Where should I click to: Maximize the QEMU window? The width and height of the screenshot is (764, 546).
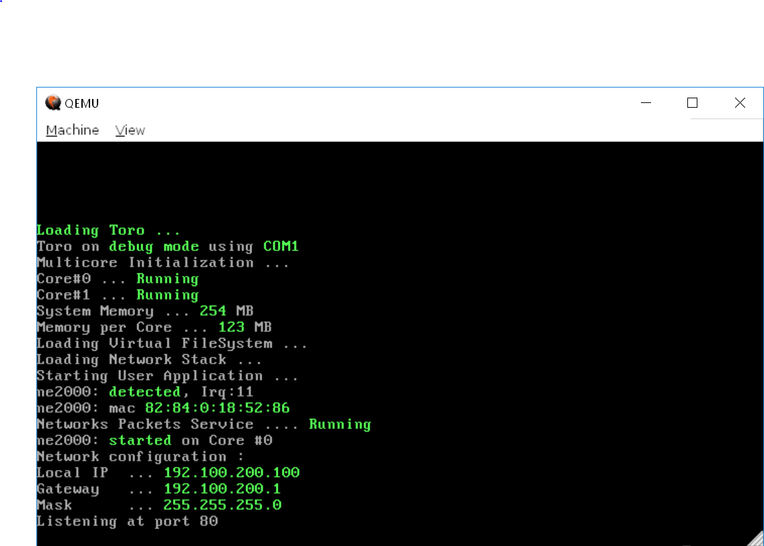693,103
